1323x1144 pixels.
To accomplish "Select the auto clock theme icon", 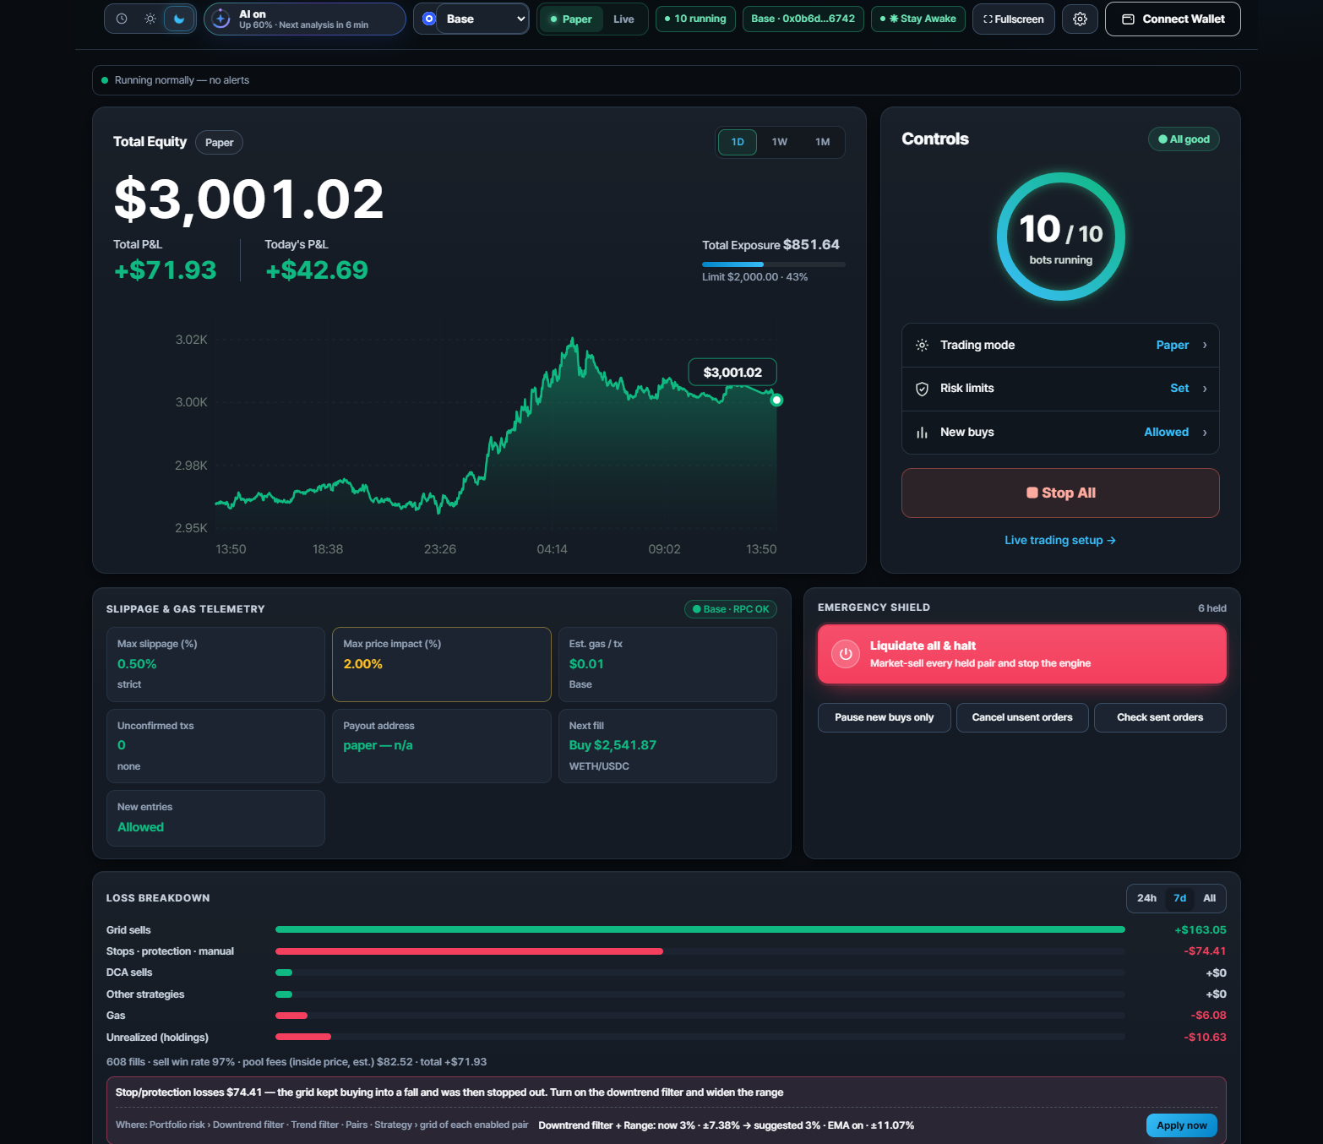I will pyautogui.click(x=122, y=19).
